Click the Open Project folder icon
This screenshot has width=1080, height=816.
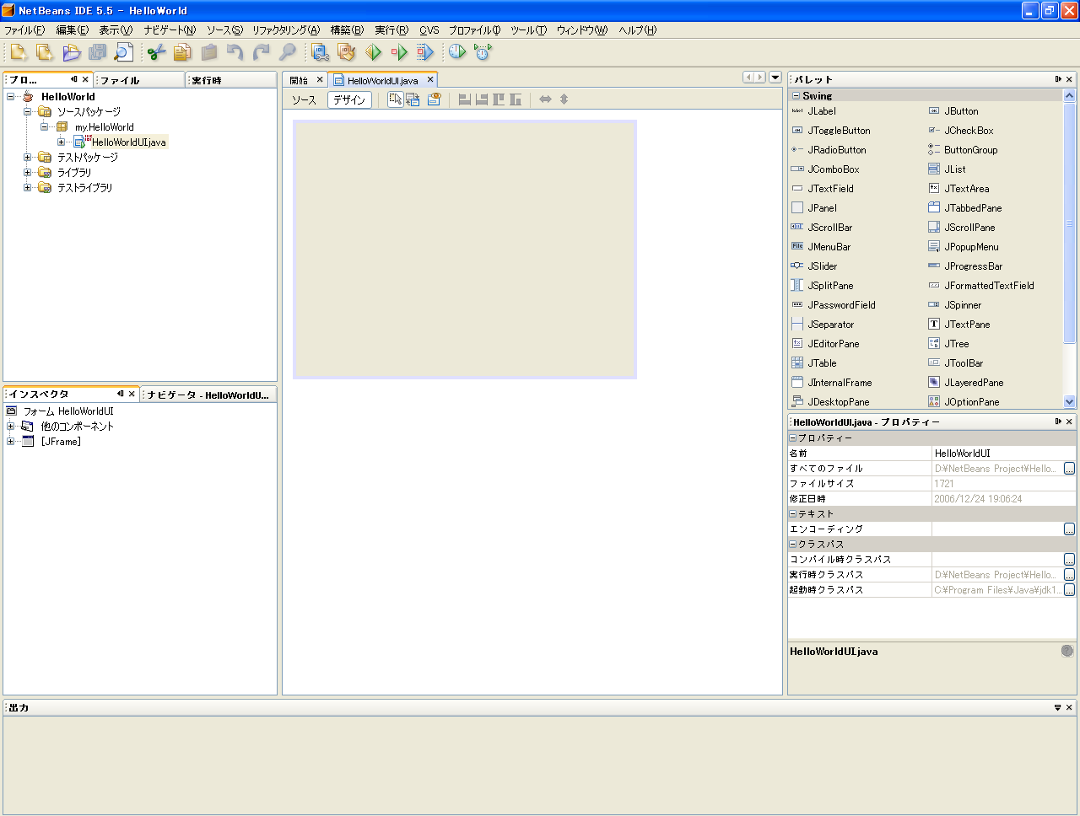pos(72,52)
